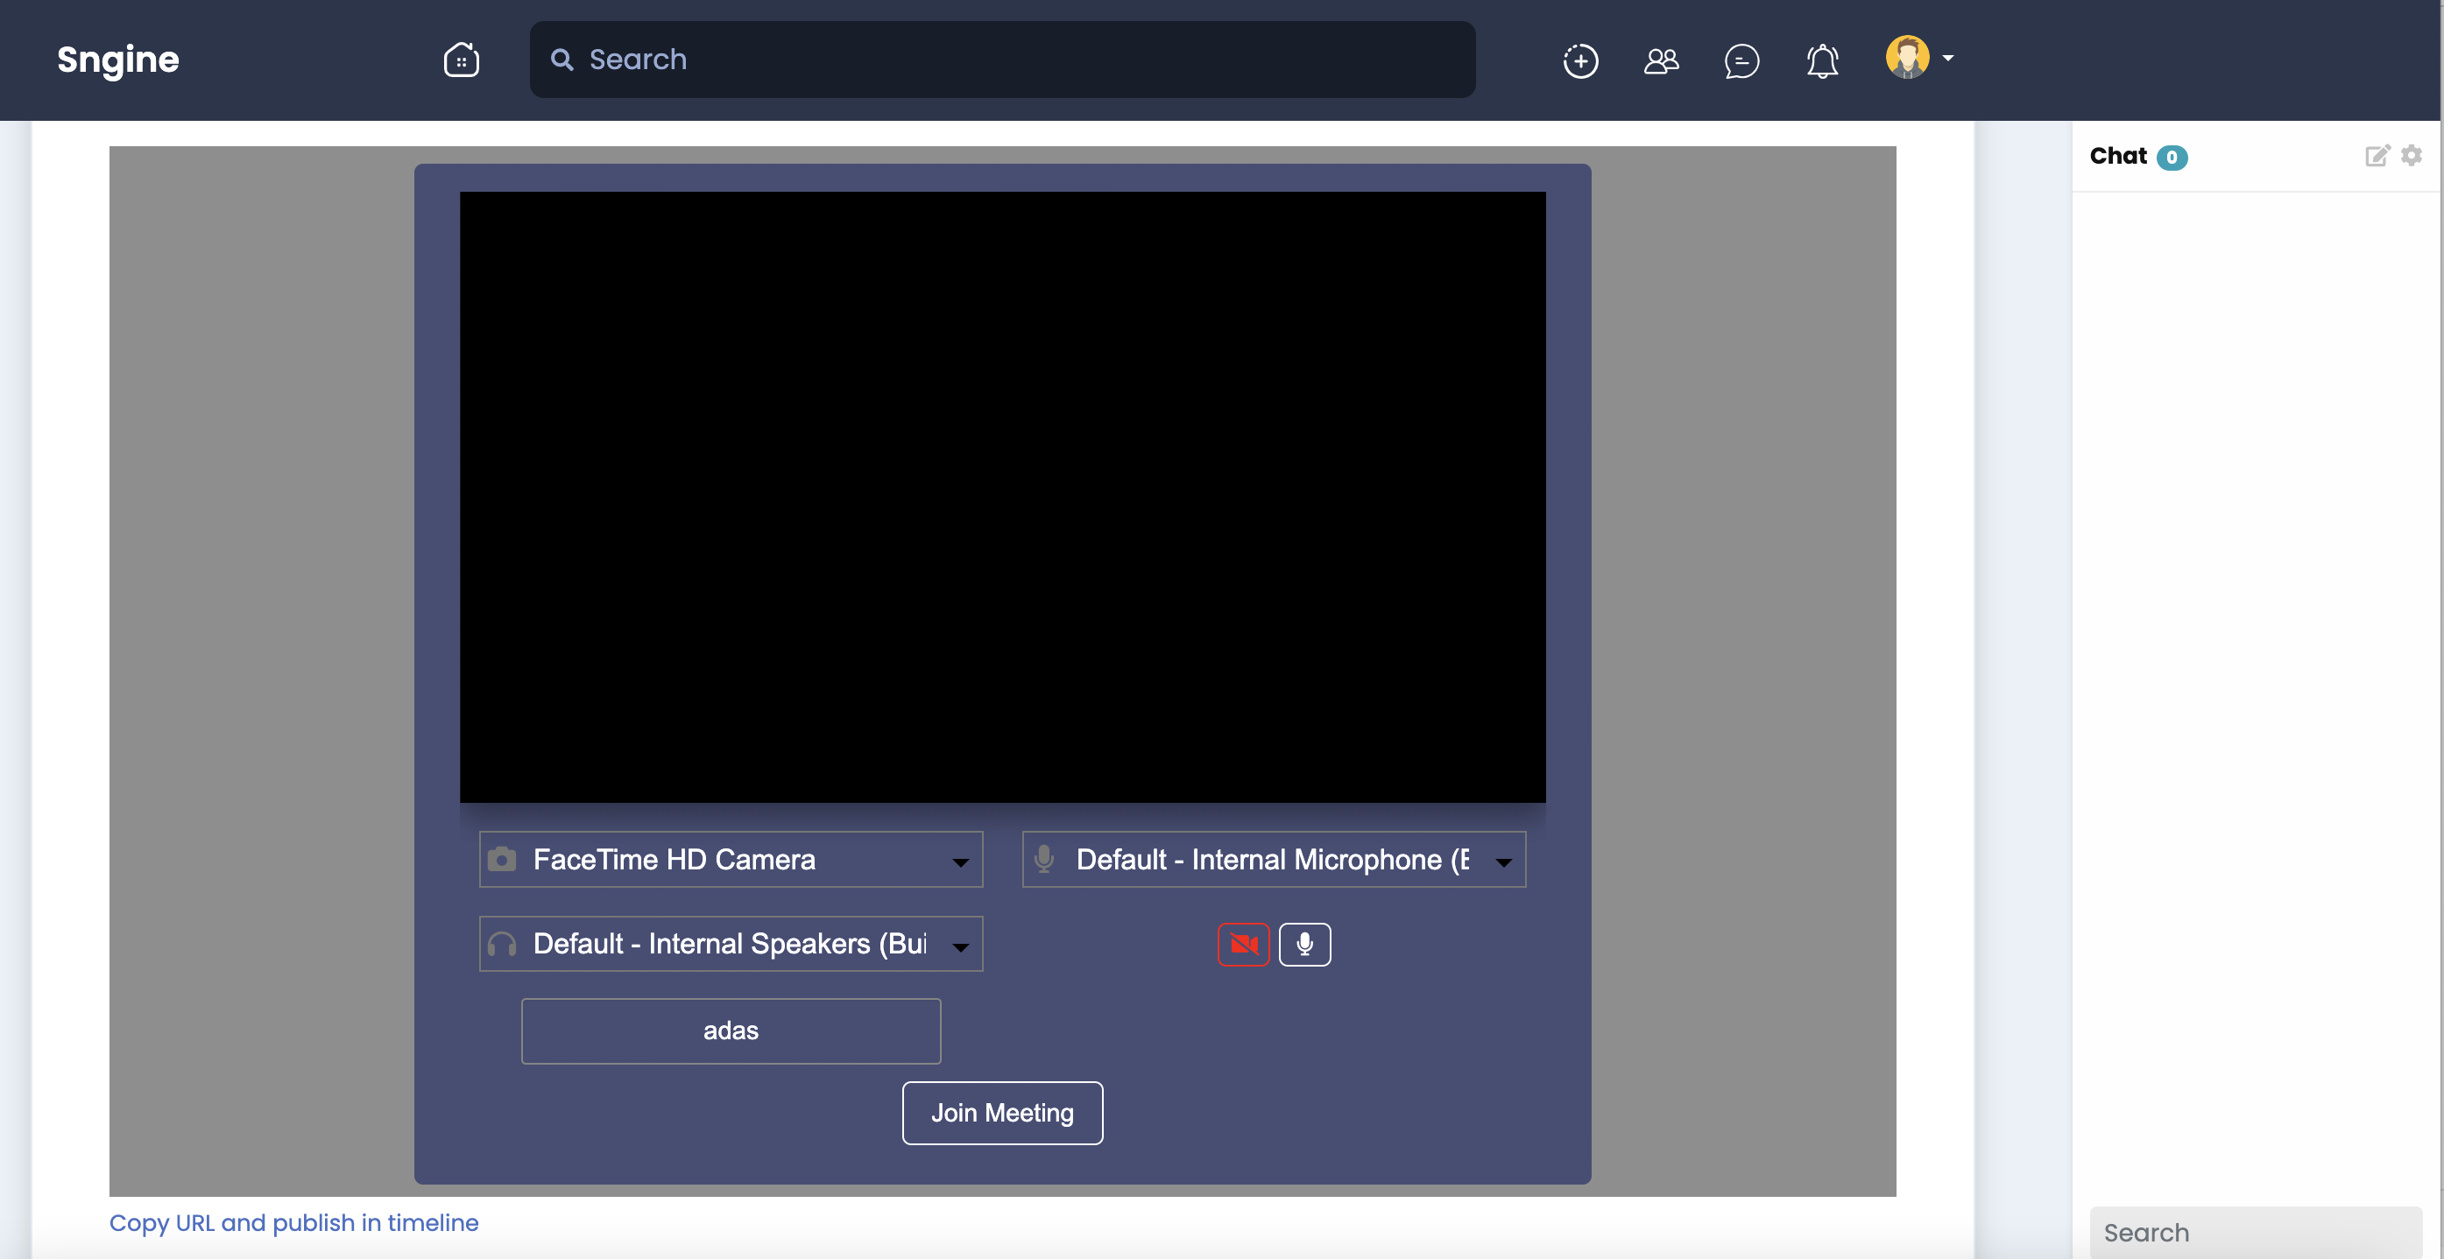Click Copy URL and publish in timeline
This screenshot has width=2444, height=1259.
[293, 1223]
